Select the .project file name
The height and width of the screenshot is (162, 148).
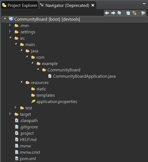27,133
